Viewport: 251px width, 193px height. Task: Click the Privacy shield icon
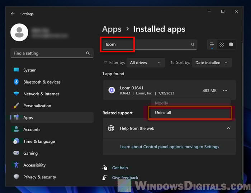coord(16,176)
